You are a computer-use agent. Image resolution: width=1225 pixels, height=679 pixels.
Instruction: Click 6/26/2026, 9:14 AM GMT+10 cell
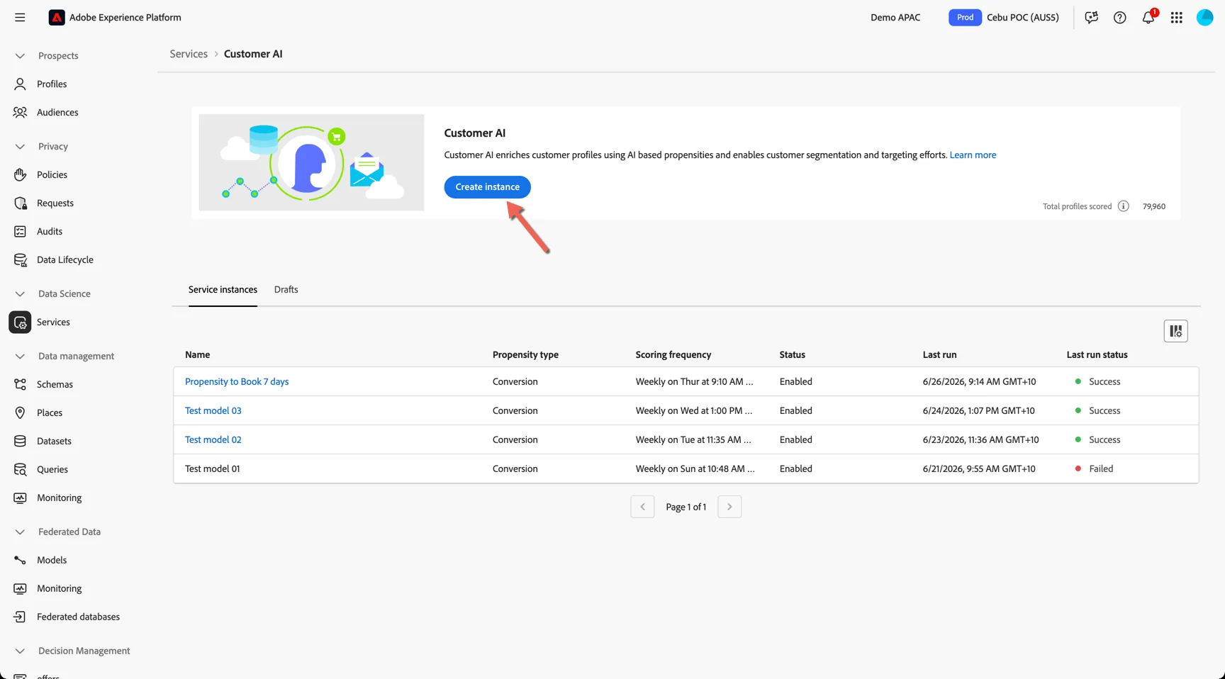979,382
